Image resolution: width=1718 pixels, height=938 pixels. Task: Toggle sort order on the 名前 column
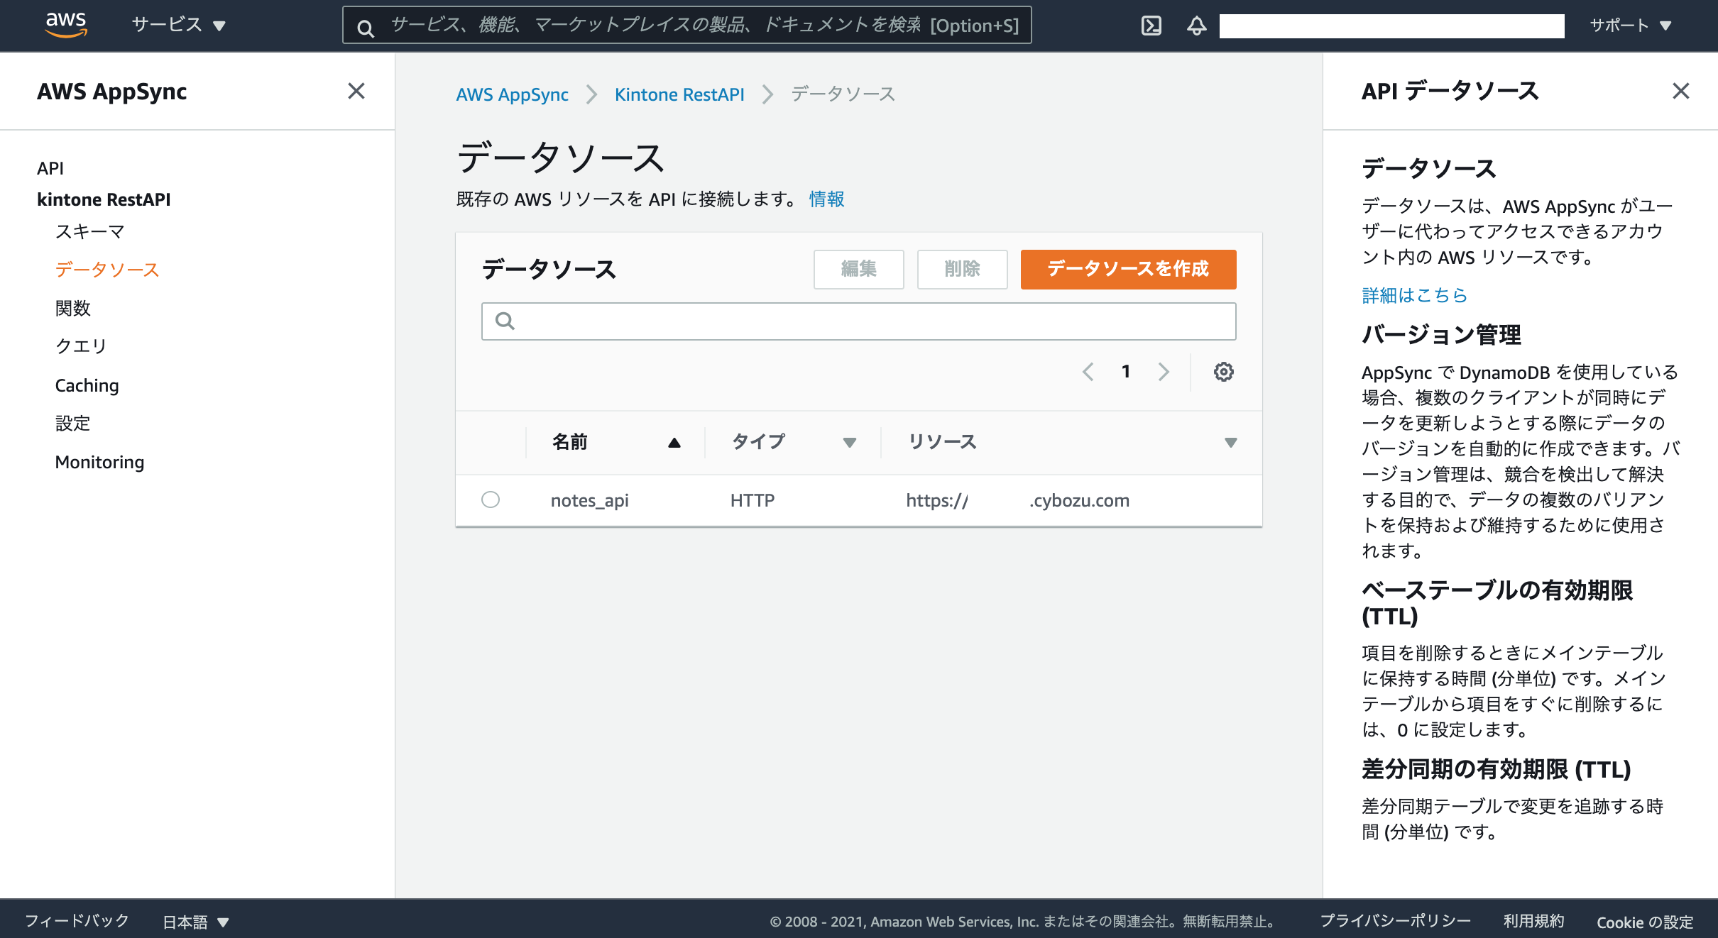coord(673,441)
